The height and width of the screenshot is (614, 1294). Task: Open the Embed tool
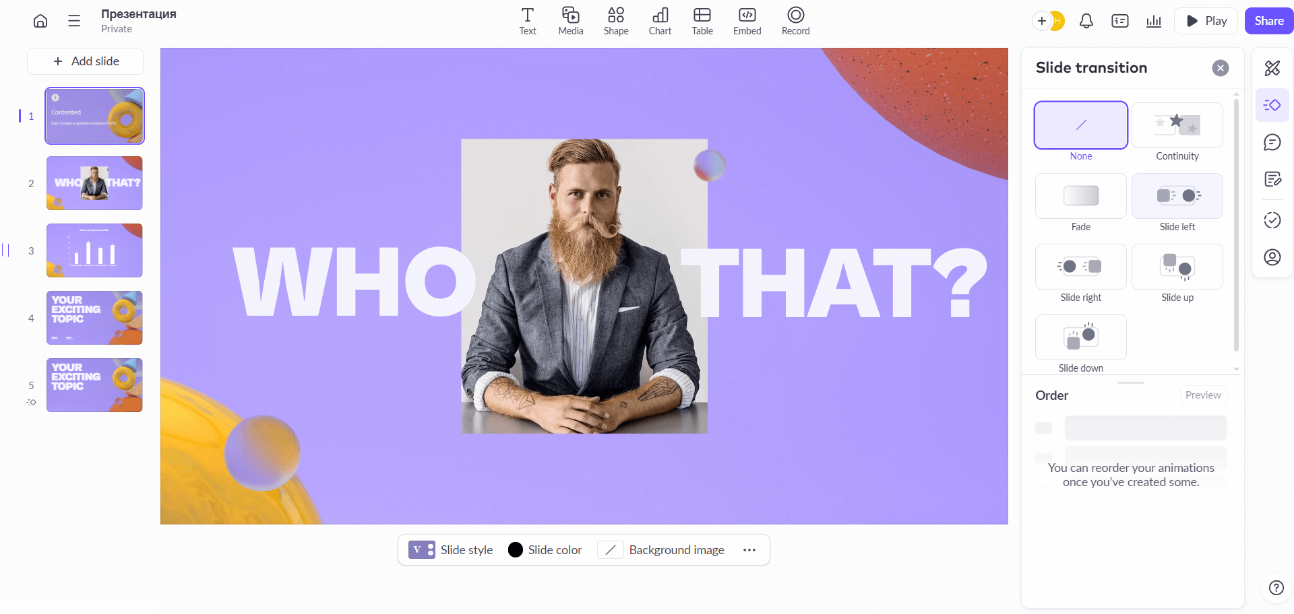(x=747, y=21)
